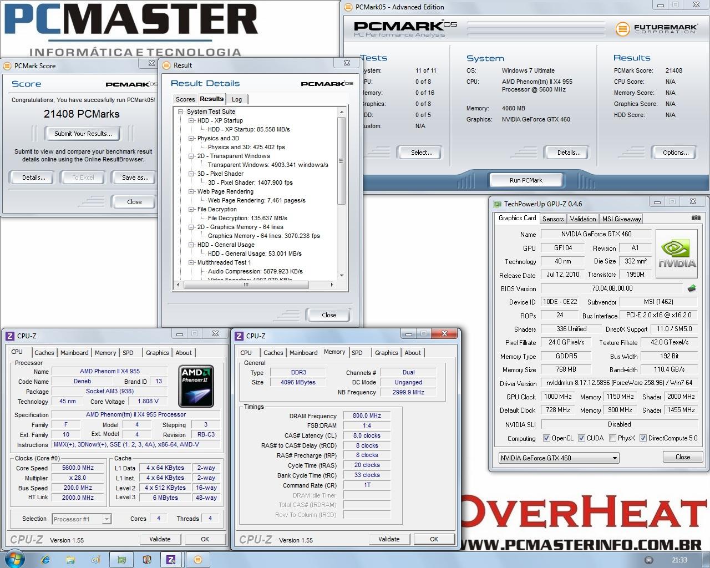The width and height of the screenshot is (710, 568).
Task: Click the Futuremark Corporation logo
Action: (x=656, y=28)
